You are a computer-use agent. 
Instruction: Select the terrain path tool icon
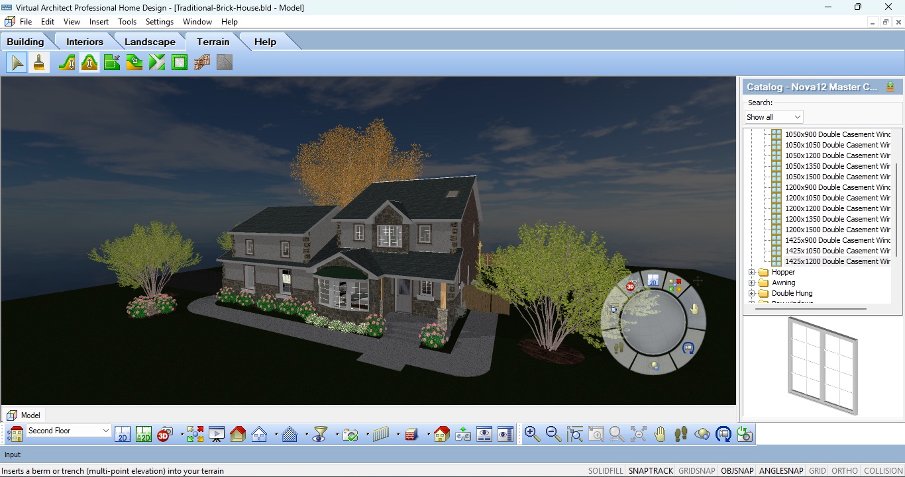click(x=157, y=63)
